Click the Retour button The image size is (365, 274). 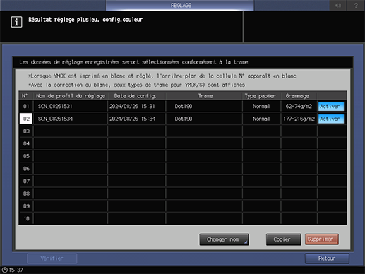[327, 258]
